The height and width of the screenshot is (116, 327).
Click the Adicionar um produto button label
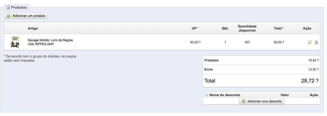point(29,16)
